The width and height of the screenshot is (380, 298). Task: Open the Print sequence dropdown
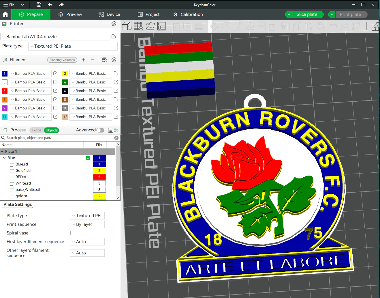click(x=87, y=224)
